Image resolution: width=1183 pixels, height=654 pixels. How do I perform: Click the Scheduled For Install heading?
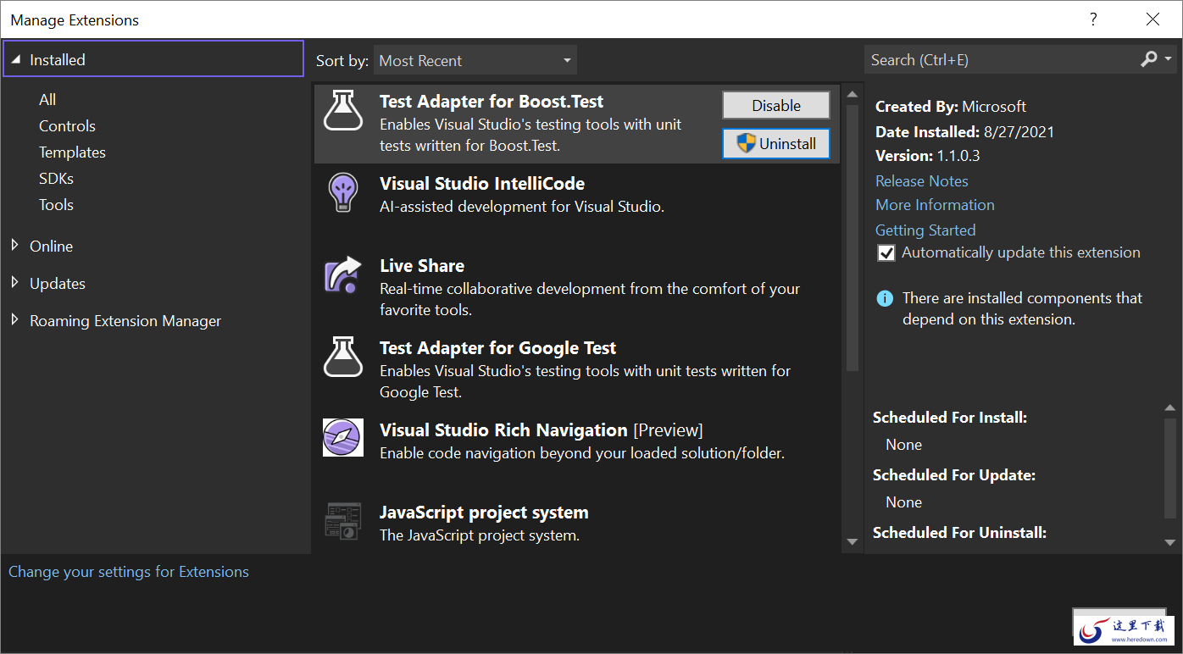click(950, 417)
